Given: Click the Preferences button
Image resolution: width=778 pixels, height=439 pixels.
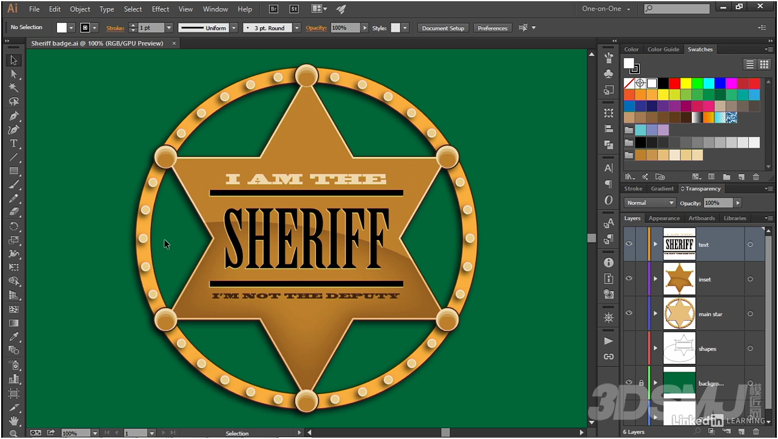Looking at the screenshot, I should pyautogui.click(x=492, y=28).
